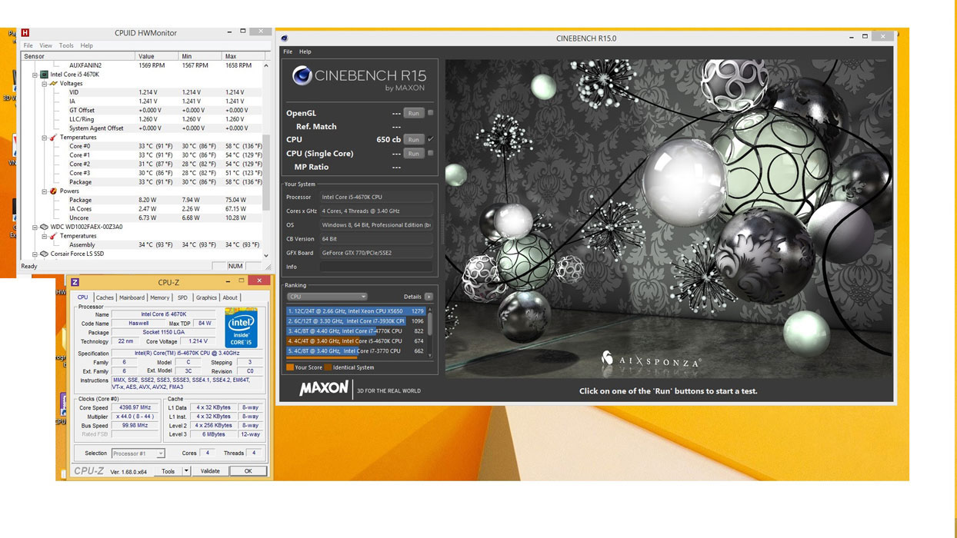
Task: Click the Voltages lightning icon in HWMonitor
Action: coord(53,84)
